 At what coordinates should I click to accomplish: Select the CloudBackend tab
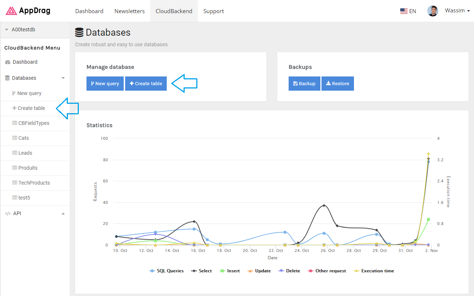tap(174, 11)
